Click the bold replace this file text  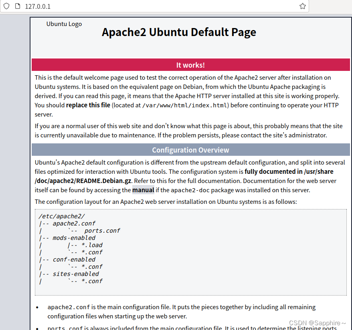click(88, 105)
